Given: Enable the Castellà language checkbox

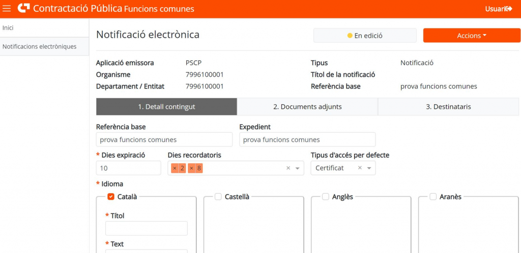Looking at the screenshot, I should (218, 197).
